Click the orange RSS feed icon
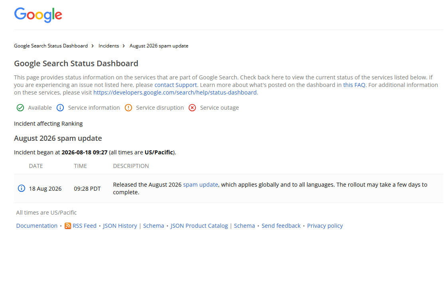The height and width of the screenshot is (282, 448). pos(68,226)
